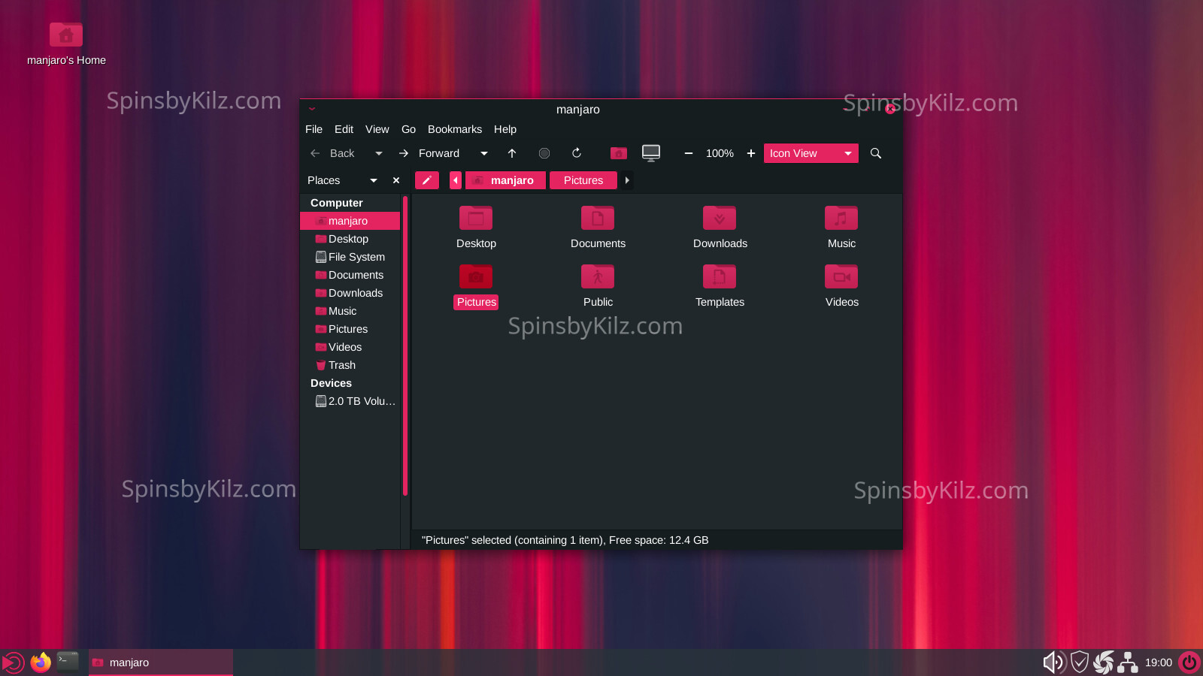Click the Forward navigation button

point(429,153)
